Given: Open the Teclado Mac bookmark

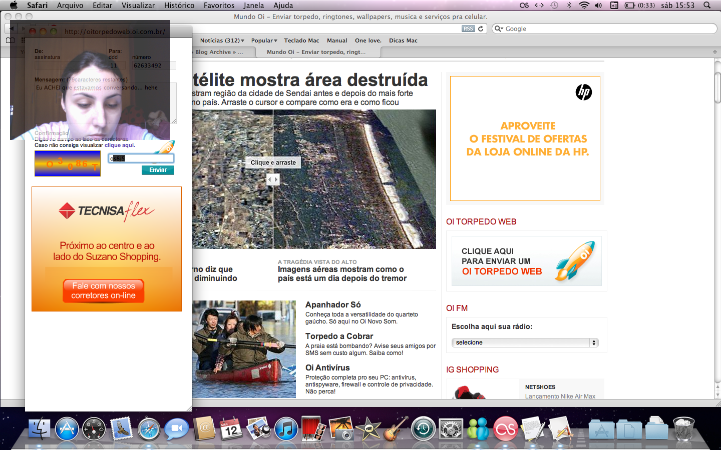Looking at the screenshot, I should [x=301, y=40].
